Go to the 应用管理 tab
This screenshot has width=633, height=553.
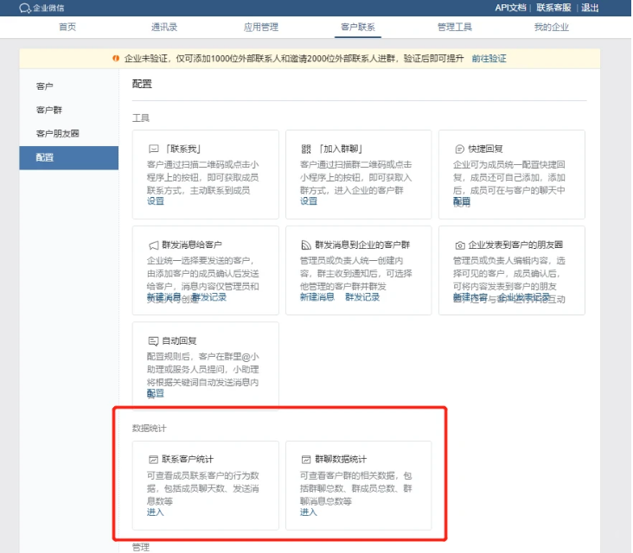pos(261,27)
